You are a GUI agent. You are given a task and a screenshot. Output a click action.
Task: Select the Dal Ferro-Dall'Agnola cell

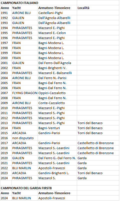point(57,63)
